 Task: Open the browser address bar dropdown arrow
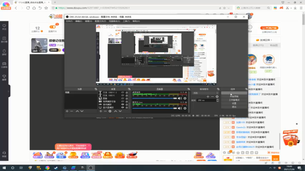(229, 8)
